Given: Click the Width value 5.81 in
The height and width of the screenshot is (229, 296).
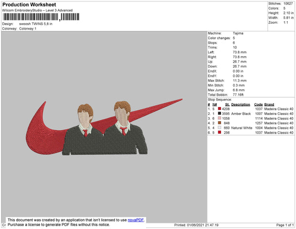Looking at the screenshot, I should pyautogui.click(x=289, y=18).
